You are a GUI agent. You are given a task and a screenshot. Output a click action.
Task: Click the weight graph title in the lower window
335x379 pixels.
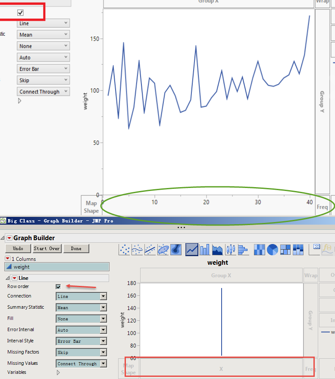(218, 263)
